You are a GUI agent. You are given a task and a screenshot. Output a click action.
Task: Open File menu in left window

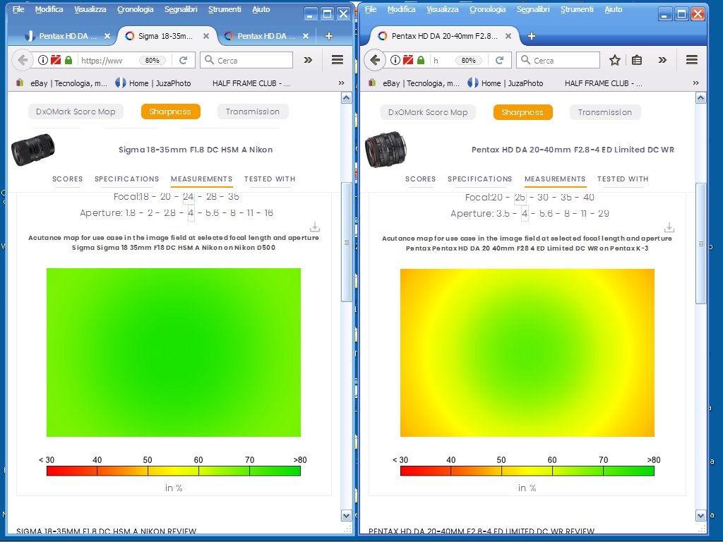click(x=18, y=9)
